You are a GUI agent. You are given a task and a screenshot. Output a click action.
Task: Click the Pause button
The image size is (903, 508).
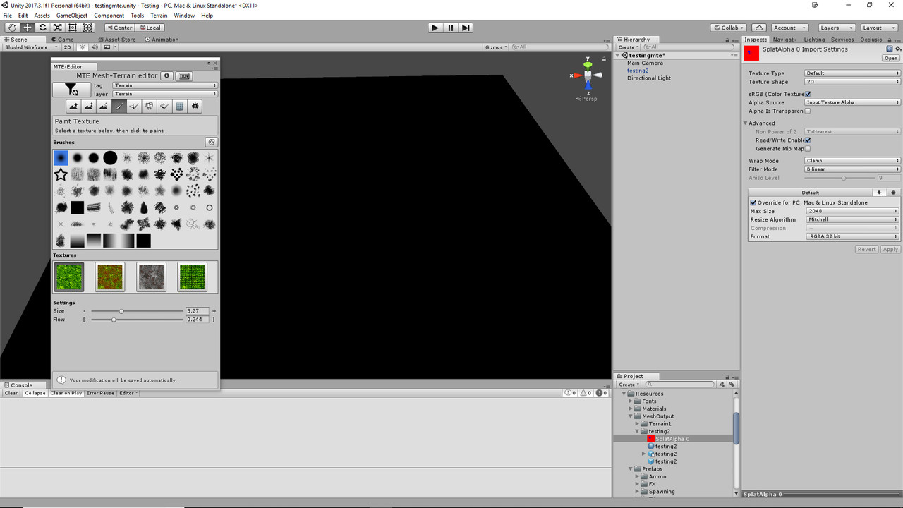pyautogui.click(x=450, y=28)
